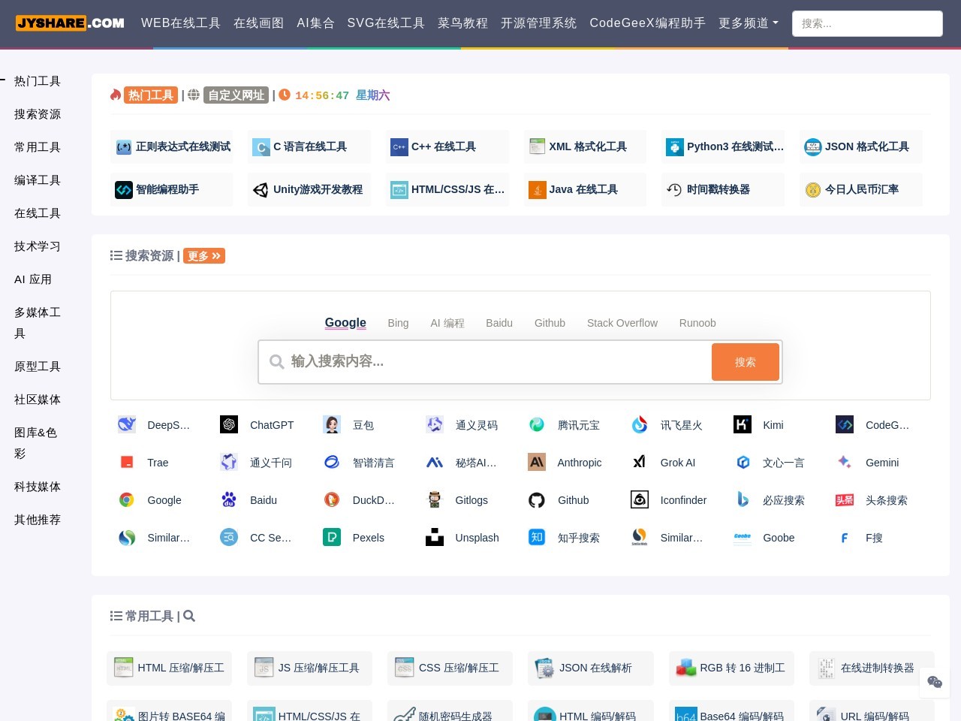Switch to the AI 编程 tab
961x721 pixels.
click(x=447, y=323)
